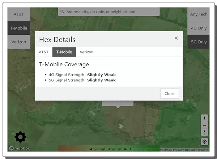The height and width of the screenshot is (159, 217).
Task: Zoom out with the minus map control
Action: (205, 125)
